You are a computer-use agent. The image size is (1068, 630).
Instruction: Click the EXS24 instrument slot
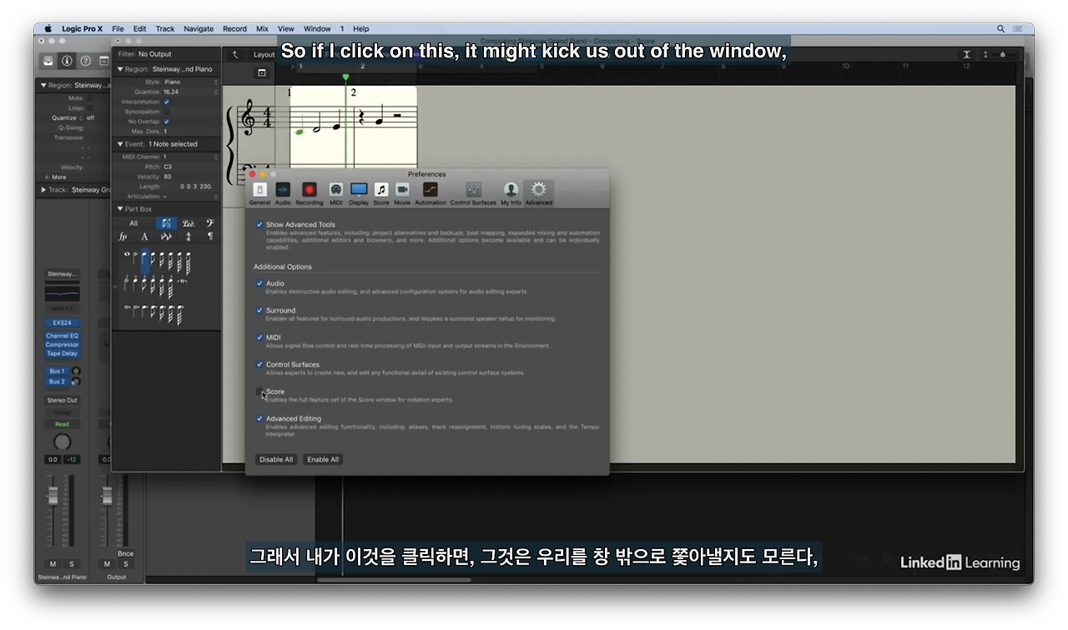pos(62,322)
